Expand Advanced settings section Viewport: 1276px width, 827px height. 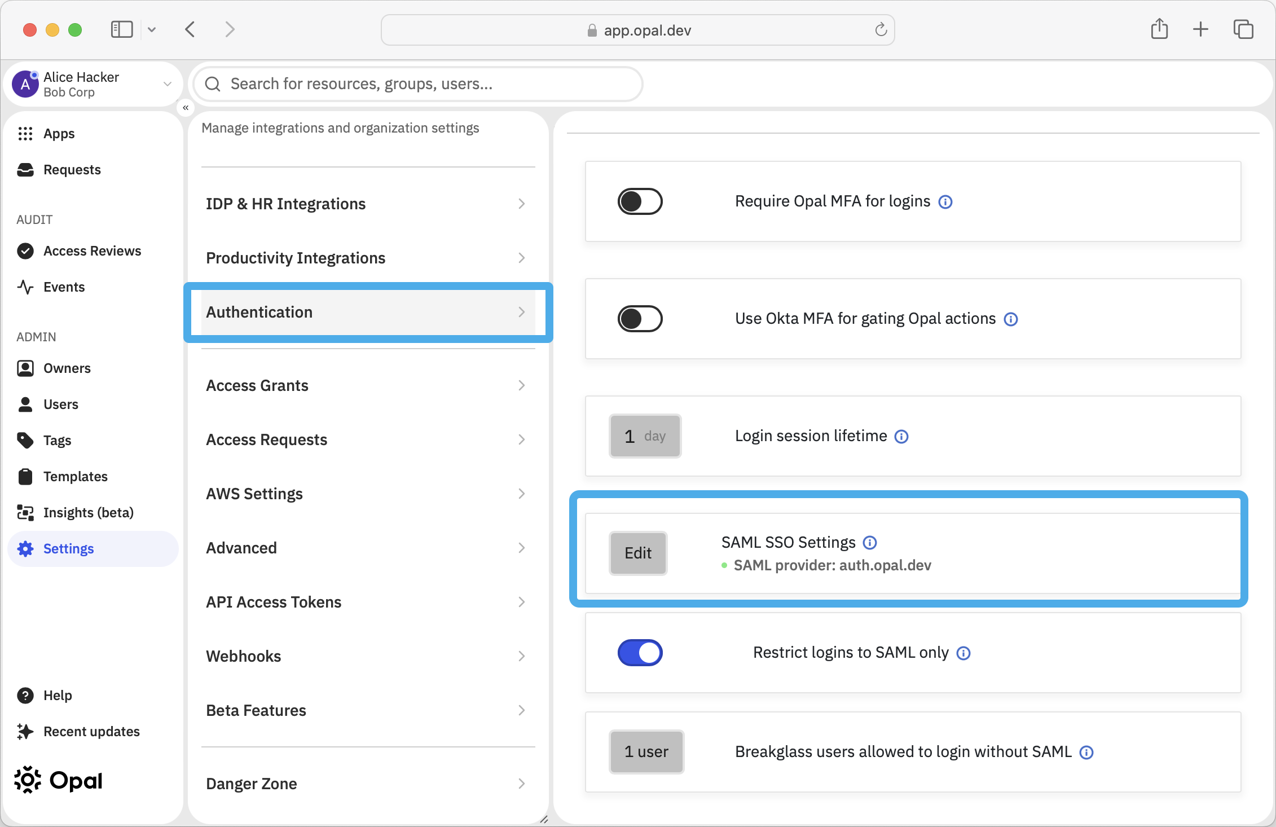368,548
